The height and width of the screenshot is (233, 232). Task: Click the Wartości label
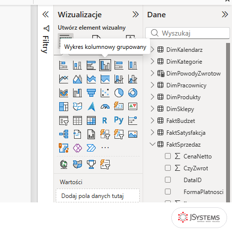tap(71, 182)
